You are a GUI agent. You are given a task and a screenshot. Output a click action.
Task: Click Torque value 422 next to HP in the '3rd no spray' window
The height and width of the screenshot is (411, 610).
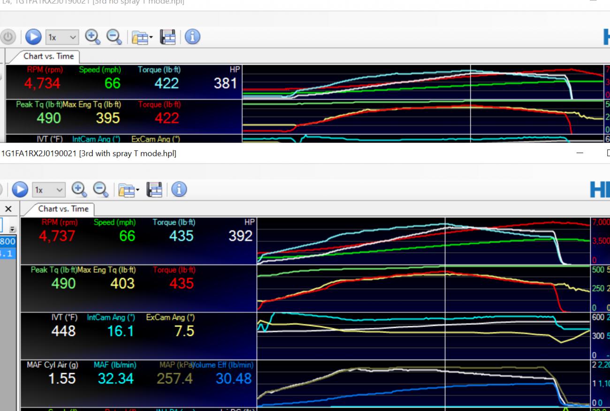point(167,83)
